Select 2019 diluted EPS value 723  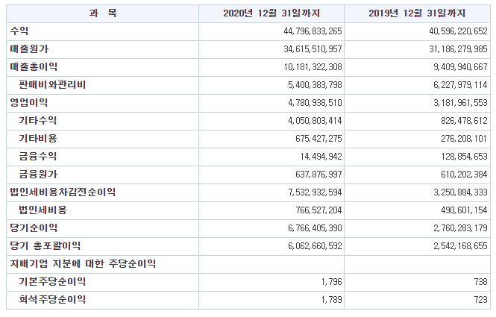480,300
